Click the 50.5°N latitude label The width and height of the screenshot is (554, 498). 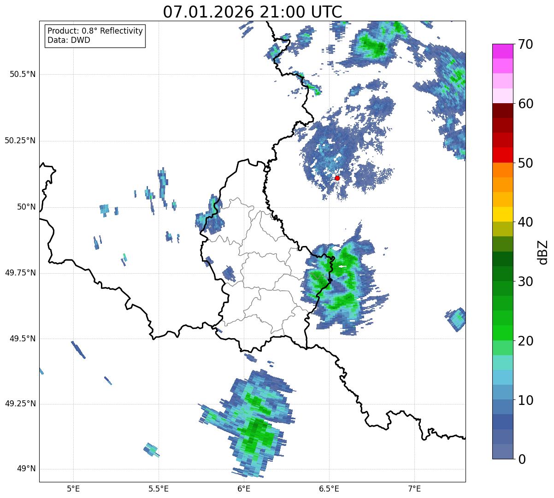tap(23, 74)
